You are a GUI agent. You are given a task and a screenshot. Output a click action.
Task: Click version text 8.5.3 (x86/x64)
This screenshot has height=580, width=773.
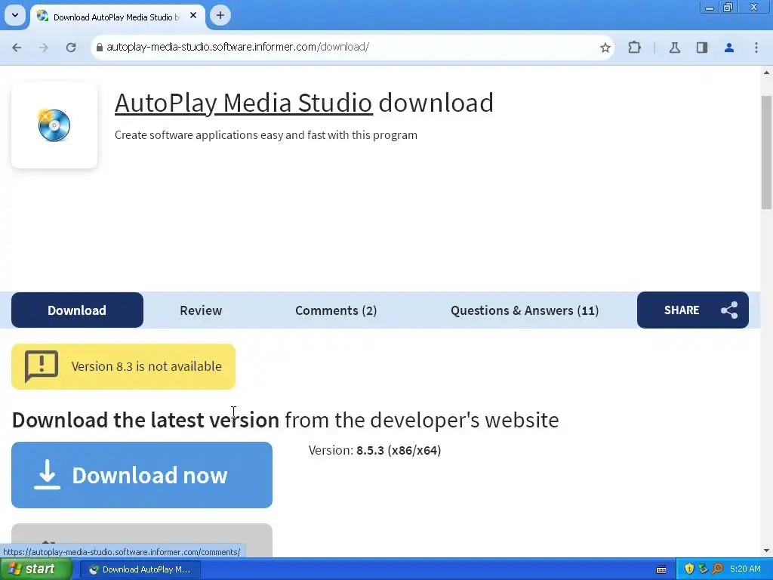[399, 450]
